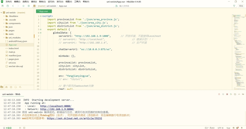246x129 pixels.
Task: Click the new file toolbar icon
Action: click(2, 6)
